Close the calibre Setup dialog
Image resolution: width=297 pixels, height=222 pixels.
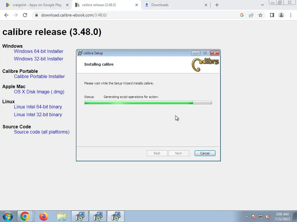pos(215,53)
